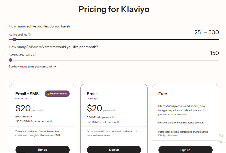Open "See how many texts you can send"
Screen dimensions: 226x153
point(30,66)
